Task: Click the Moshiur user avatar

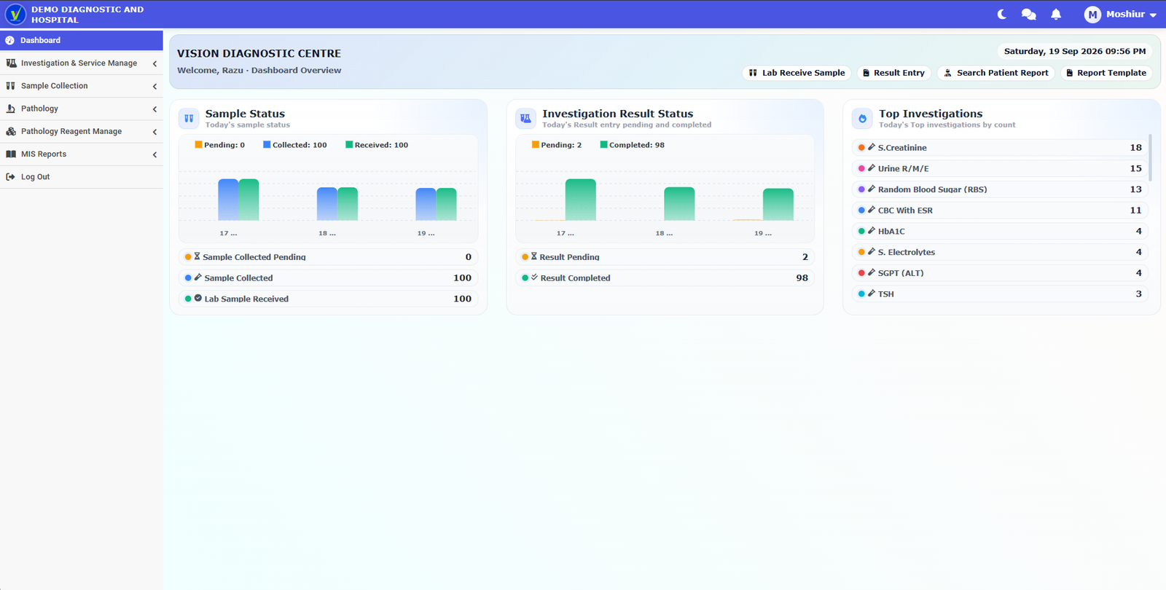Action: click(x=1092, y=15)
